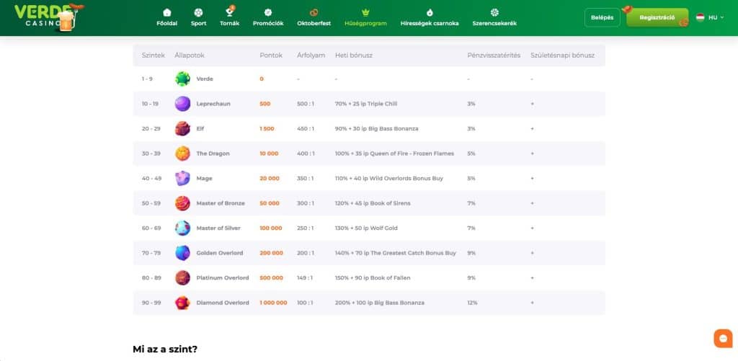Image resolution: width=738 pixels, height=361 pixels.
Task: Open the Oktoberfest promotion page
Action: (x=314, y=17)
